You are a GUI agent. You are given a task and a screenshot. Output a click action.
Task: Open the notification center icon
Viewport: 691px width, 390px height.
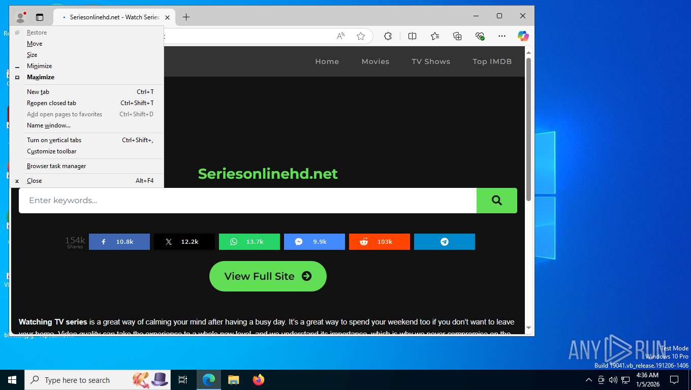[x=674, y=380]
